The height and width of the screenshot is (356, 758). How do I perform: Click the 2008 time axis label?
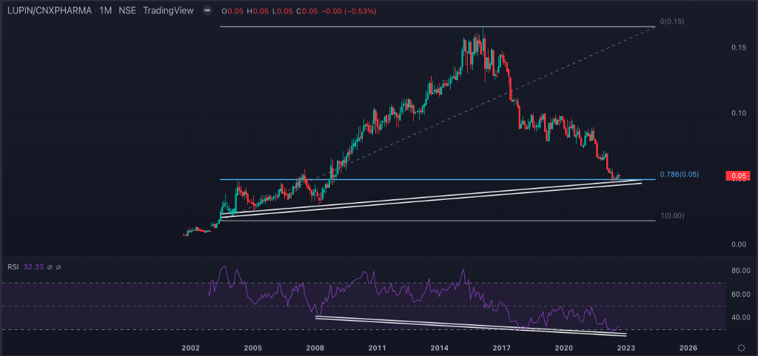coord(315,348)
